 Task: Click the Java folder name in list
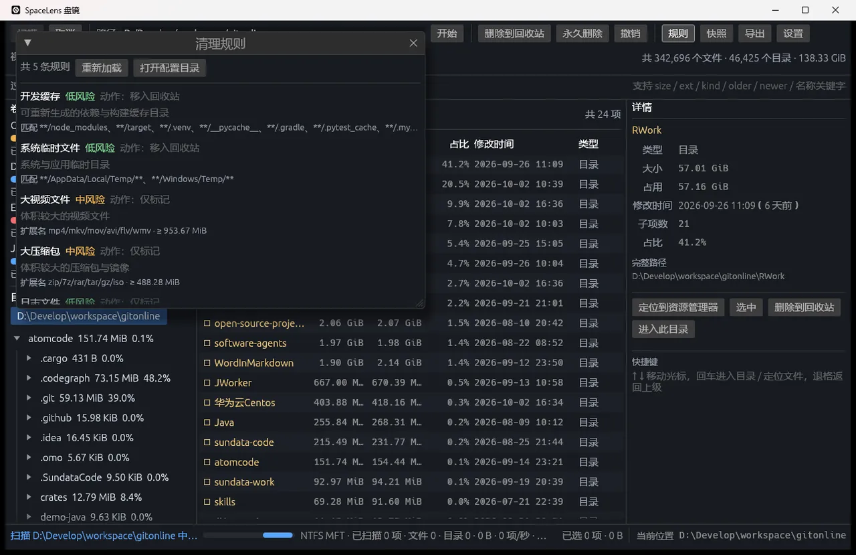tap(224, 422)
